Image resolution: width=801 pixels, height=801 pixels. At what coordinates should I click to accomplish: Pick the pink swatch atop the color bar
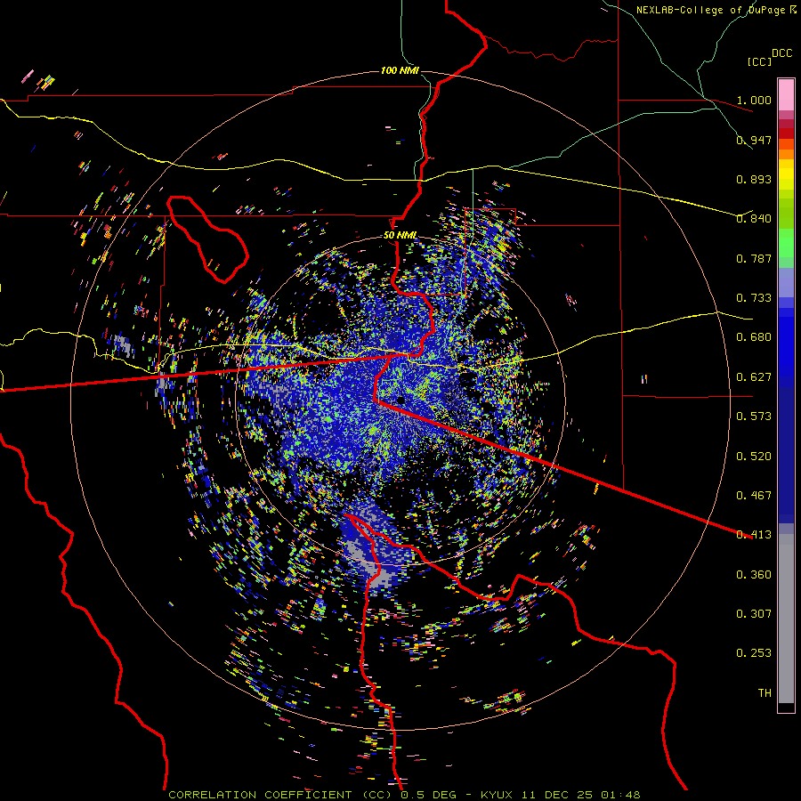pos(786,94)
